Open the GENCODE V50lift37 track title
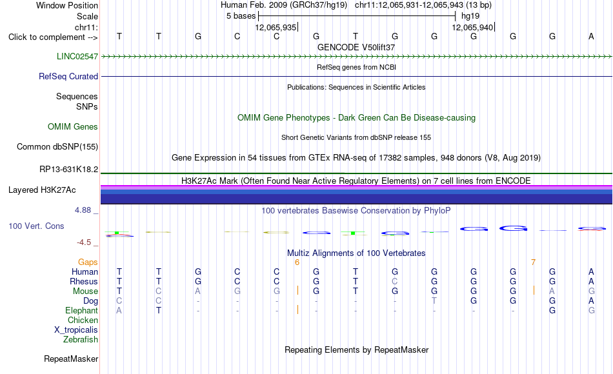Viewport: 613px width, 374px height. point(356,47)
